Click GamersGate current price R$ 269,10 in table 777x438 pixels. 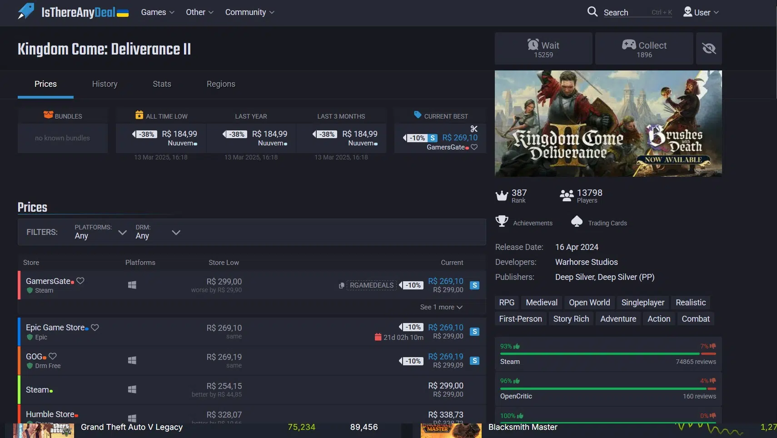(x=446, y=281)
